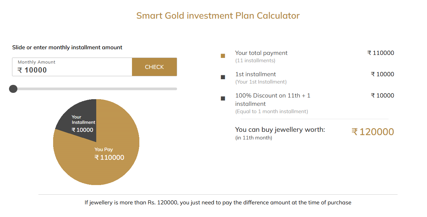427x217 pixels.
Task: Click the rupee symbol in amount field
Action: (20, 70)
